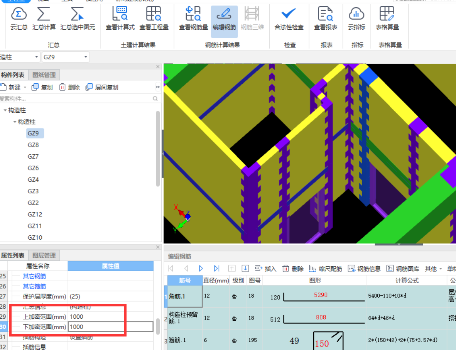Go to last rebar record
This screenshot has width=456, height=350.
217,268
